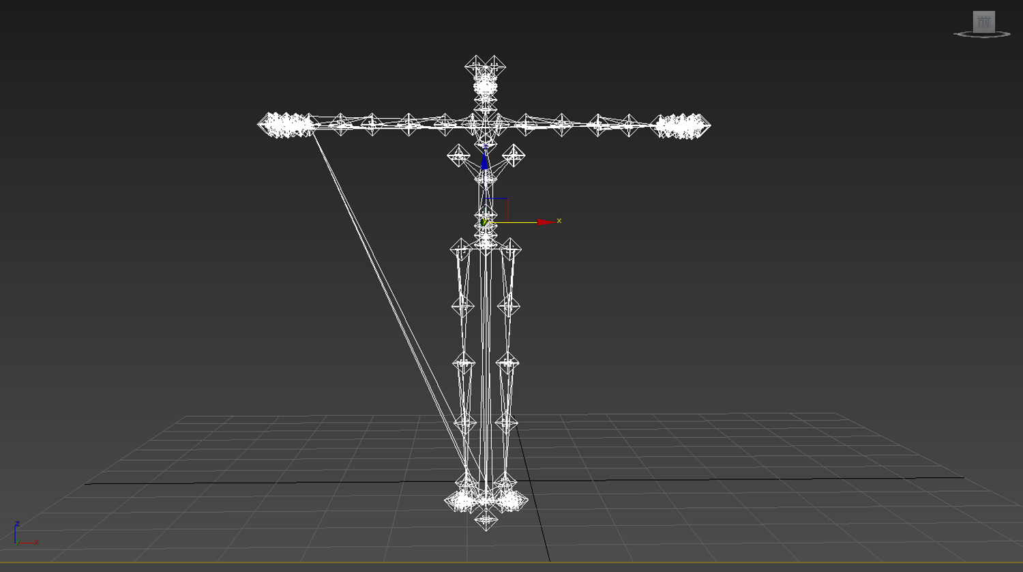Select the right foot bones on the grid

[x=509, y=500]
